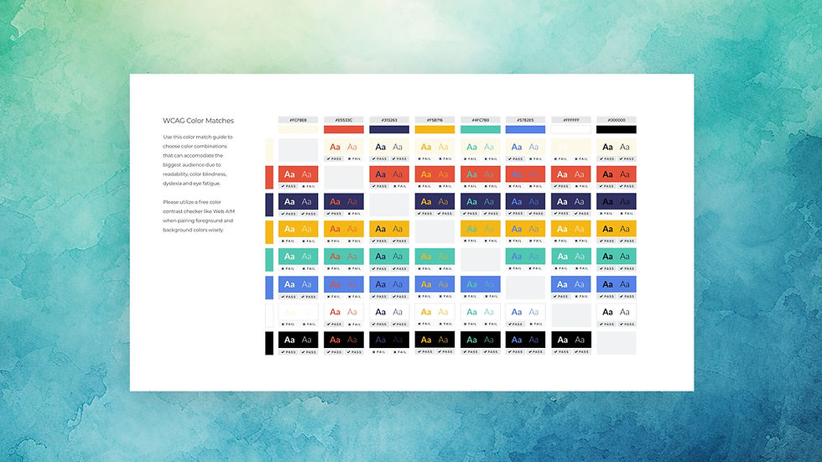Select the black-on-yellow Aa sample cell
Image resolution: width=822 pixels, height=462 pixels.
(x=616, y=229)
